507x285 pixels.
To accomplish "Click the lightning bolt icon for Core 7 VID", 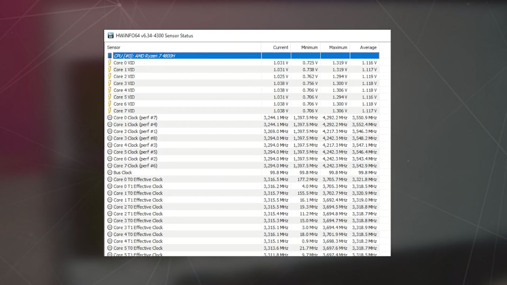I will 110,111.
